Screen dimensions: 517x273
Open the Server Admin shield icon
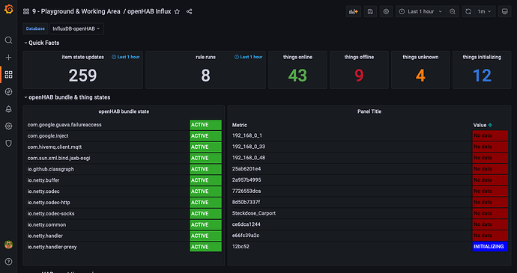click(8, 144)
